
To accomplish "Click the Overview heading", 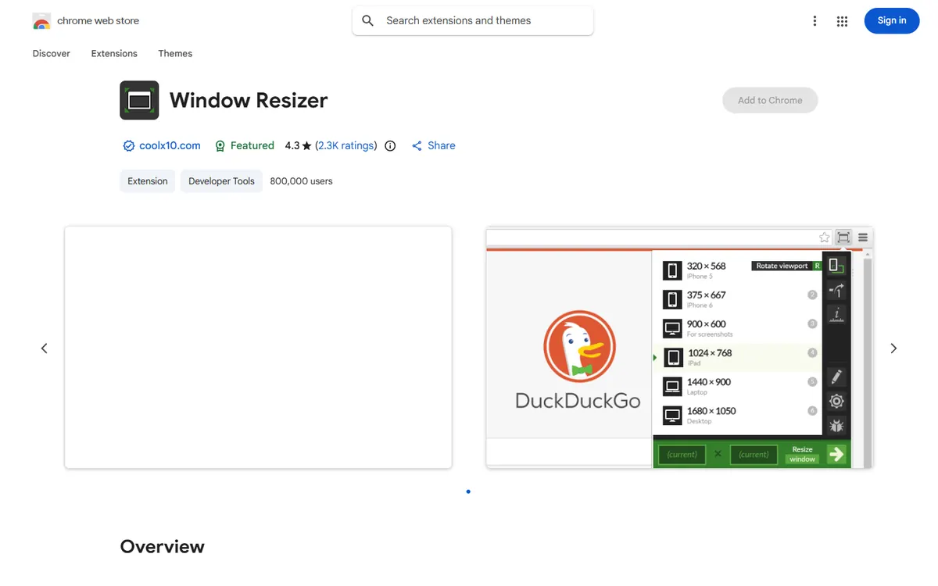I will [162, 547].
